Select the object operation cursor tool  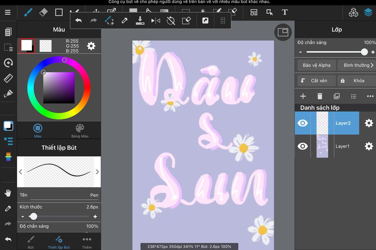pos(270,12)
